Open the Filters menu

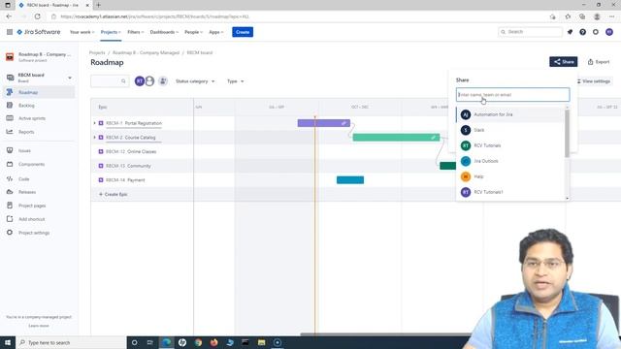tap(136, 32)
